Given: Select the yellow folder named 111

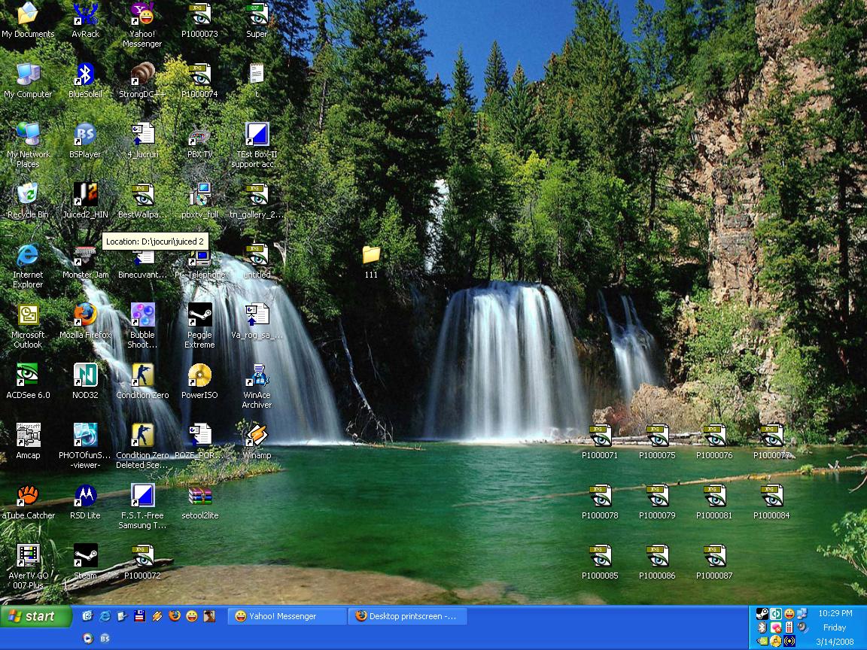Looking at the screenshot, I should coord(371,256).
